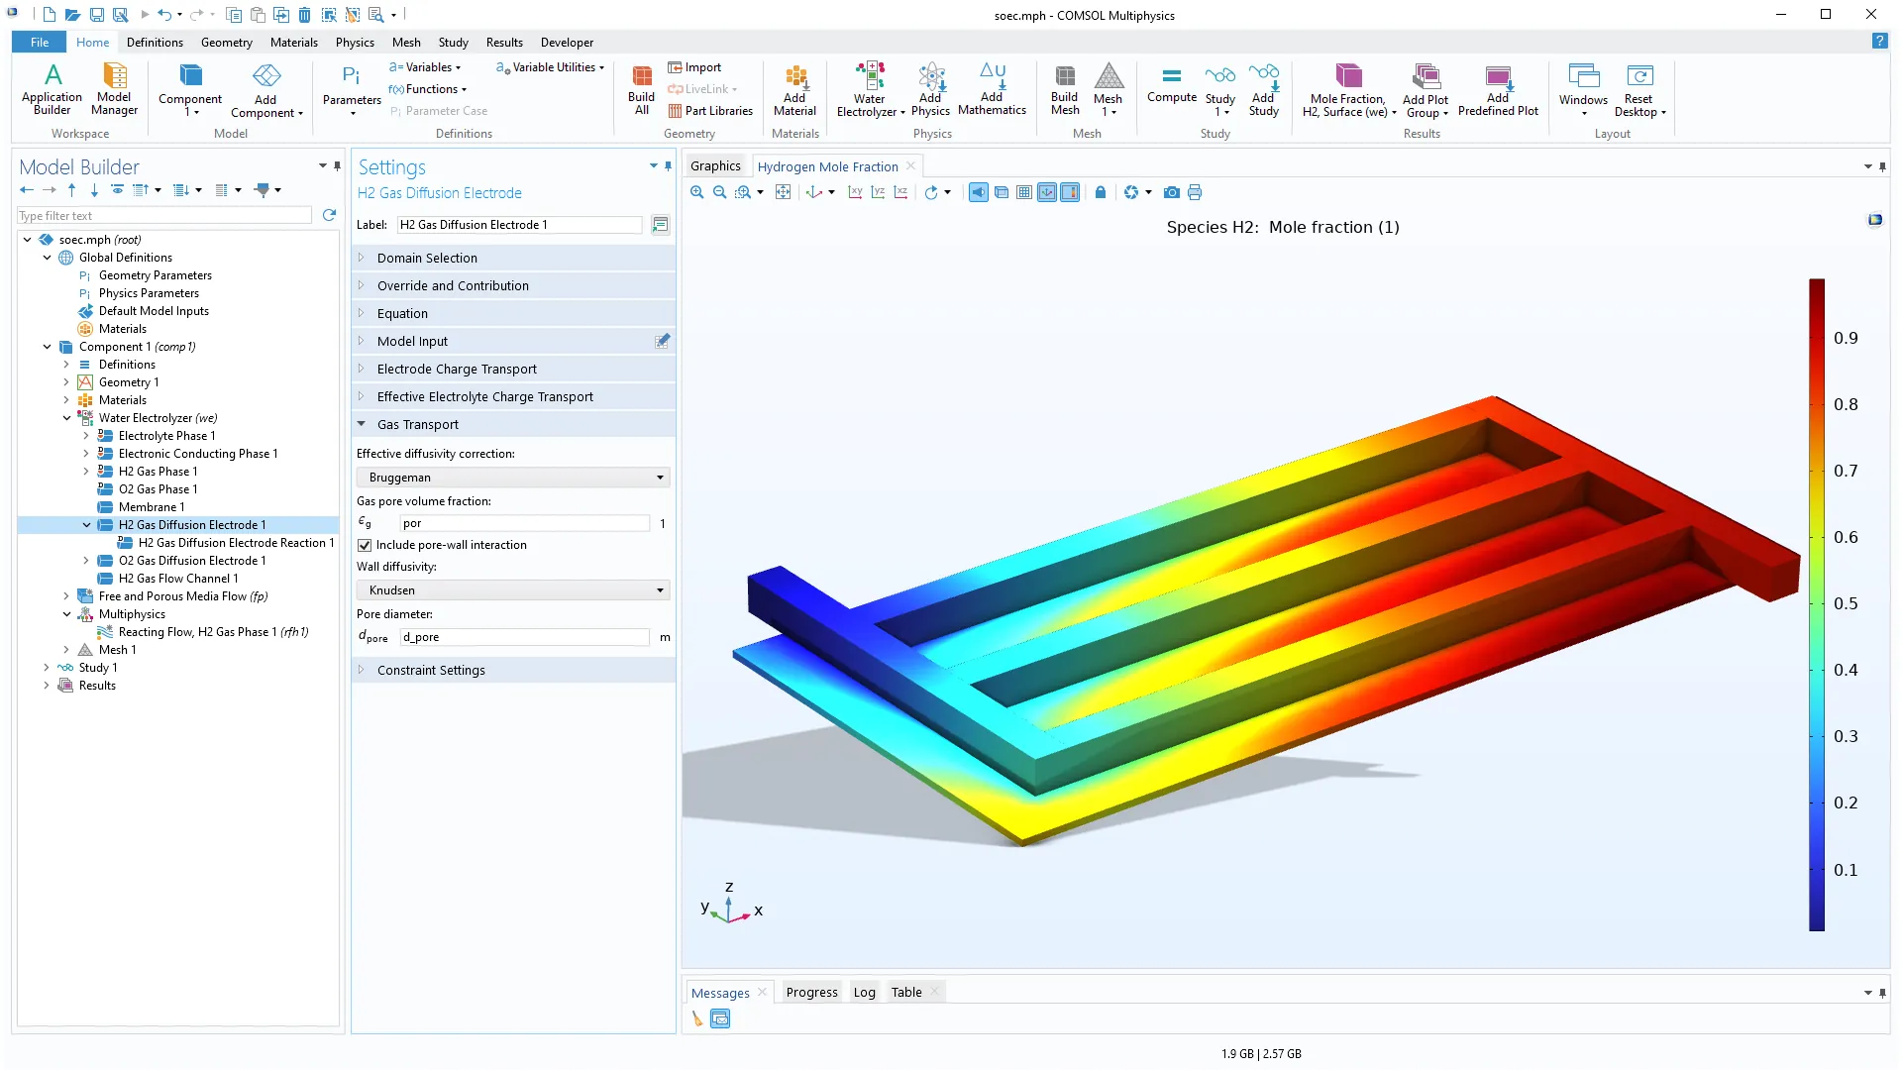Switch to the Graphics tab
This screenshot has width=1902, height=1070.
tap(715, 166)
